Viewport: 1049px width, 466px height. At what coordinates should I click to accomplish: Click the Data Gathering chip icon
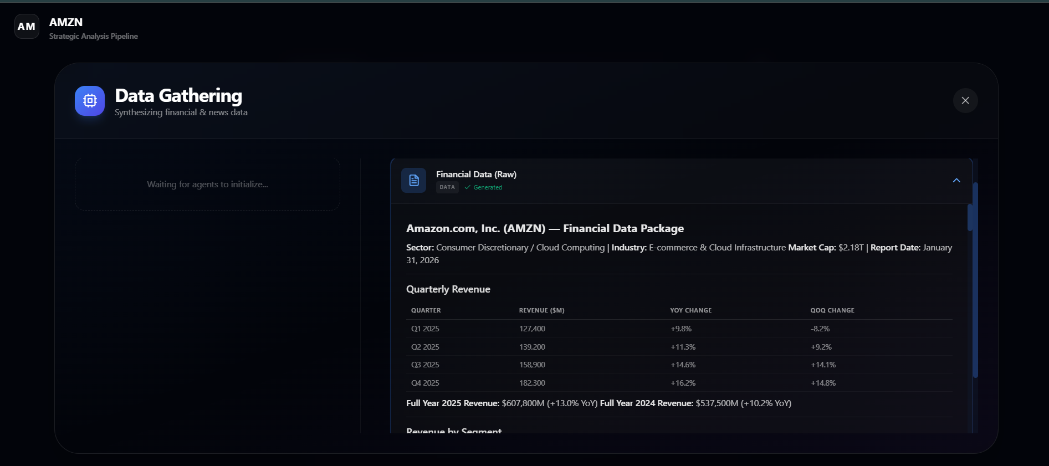(x=90, y=101)
